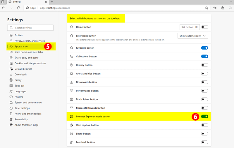Open the Favorites toolbar icon
This screenshot has width=234, height=148.
215,8
